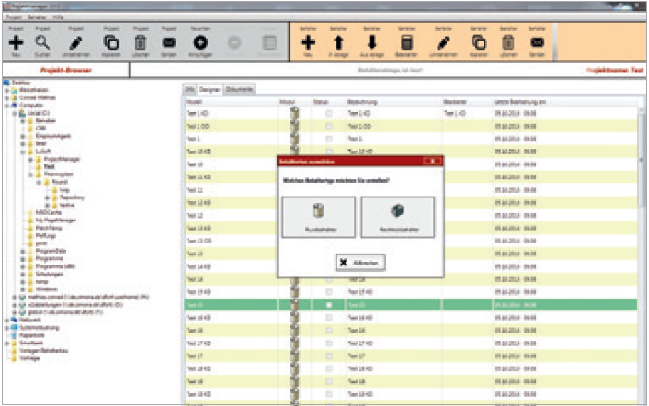Toggle status checkbox in highlighted green row
The width and height of the screenshot is (649, 406).
329,303
